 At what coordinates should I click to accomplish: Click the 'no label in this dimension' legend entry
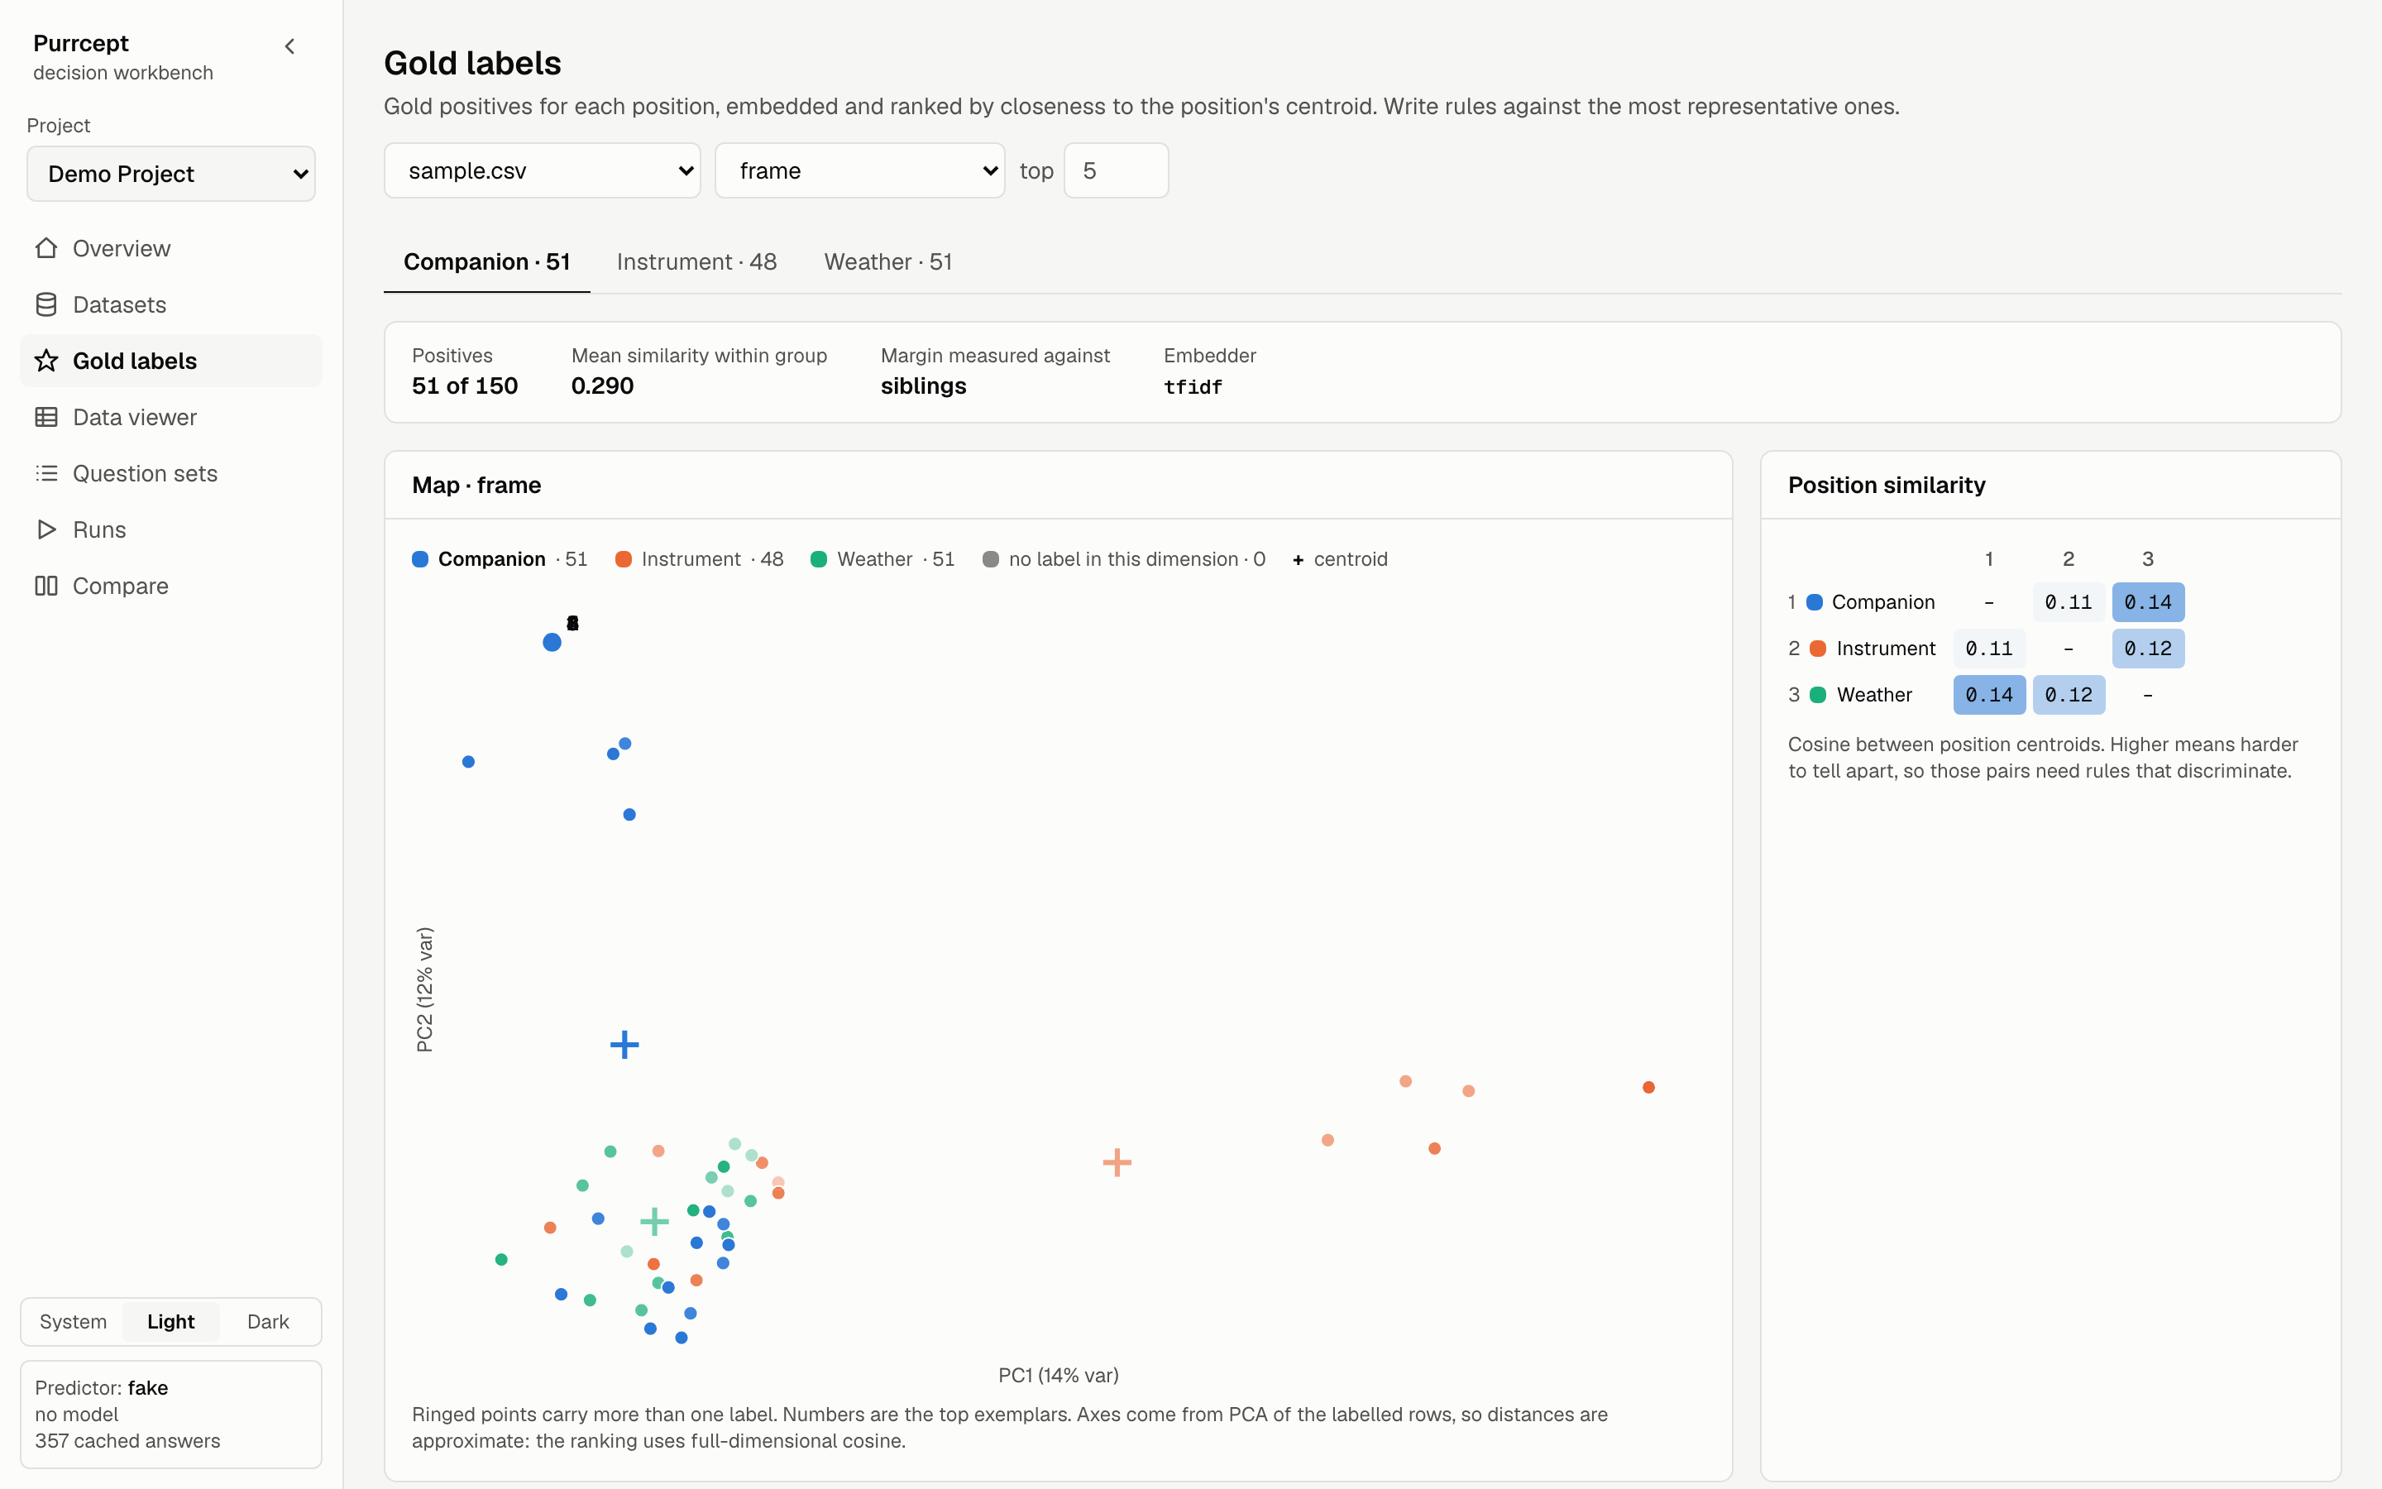click(x=1124, y=558)
